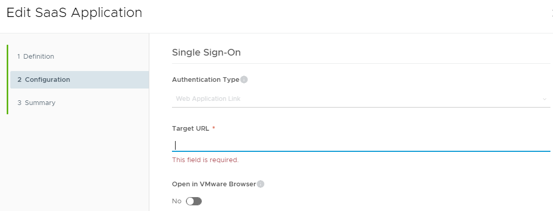This screenshot has height=211, width=553.
Task: Click the Authentication Type label text
Action: pyautogui.click(x=205, y=80)
